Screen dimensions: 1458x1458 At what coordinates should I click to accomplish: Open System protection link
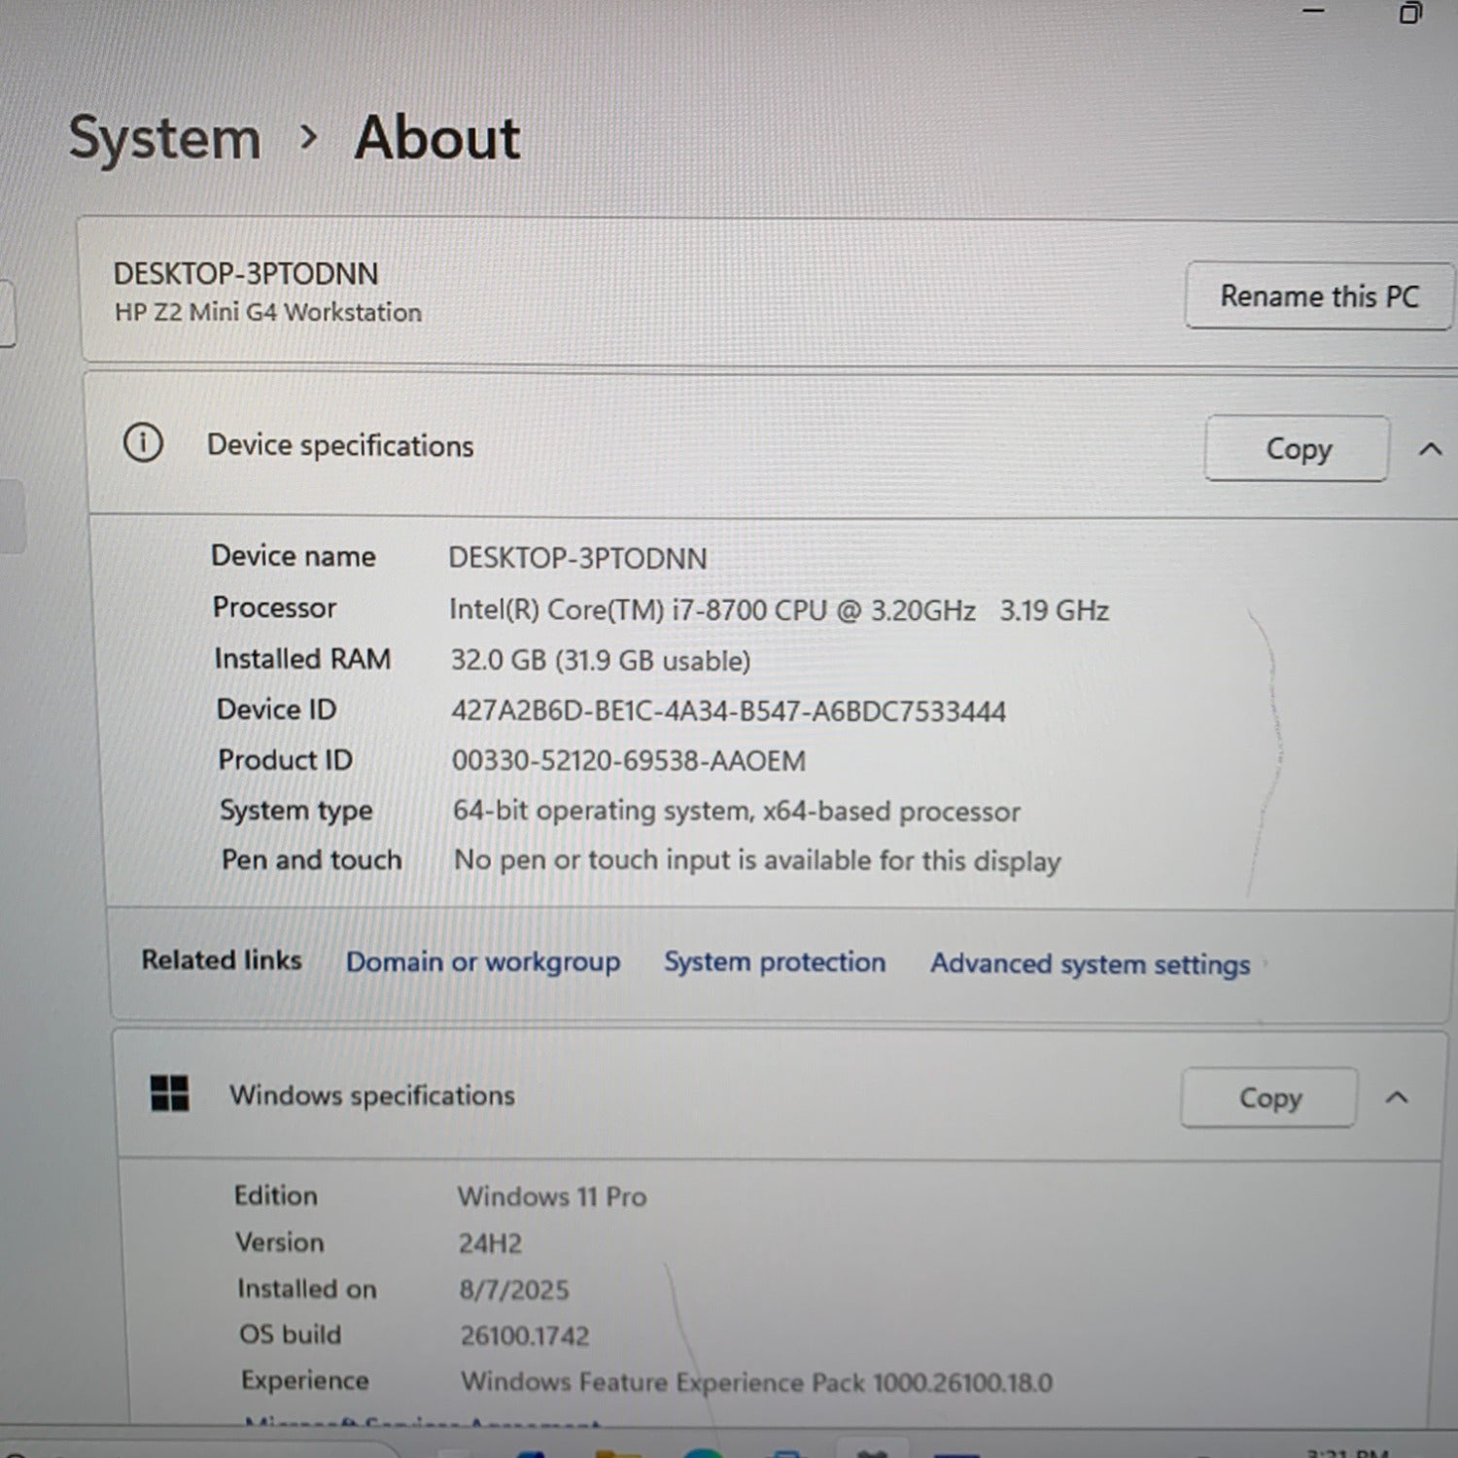coord(775,962)
